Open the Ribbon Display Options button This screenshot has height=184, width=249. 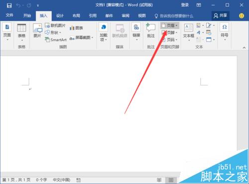click(x=199, y=5)
